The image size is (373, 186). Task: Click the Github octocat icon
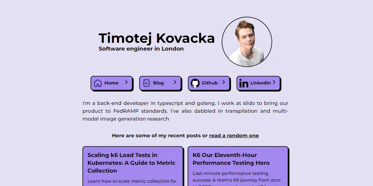(x=195, y=83)
